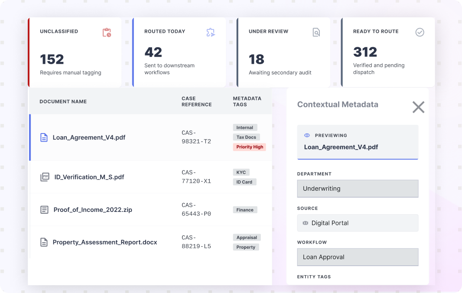Click case reference CAS-77120-X1

196,176
